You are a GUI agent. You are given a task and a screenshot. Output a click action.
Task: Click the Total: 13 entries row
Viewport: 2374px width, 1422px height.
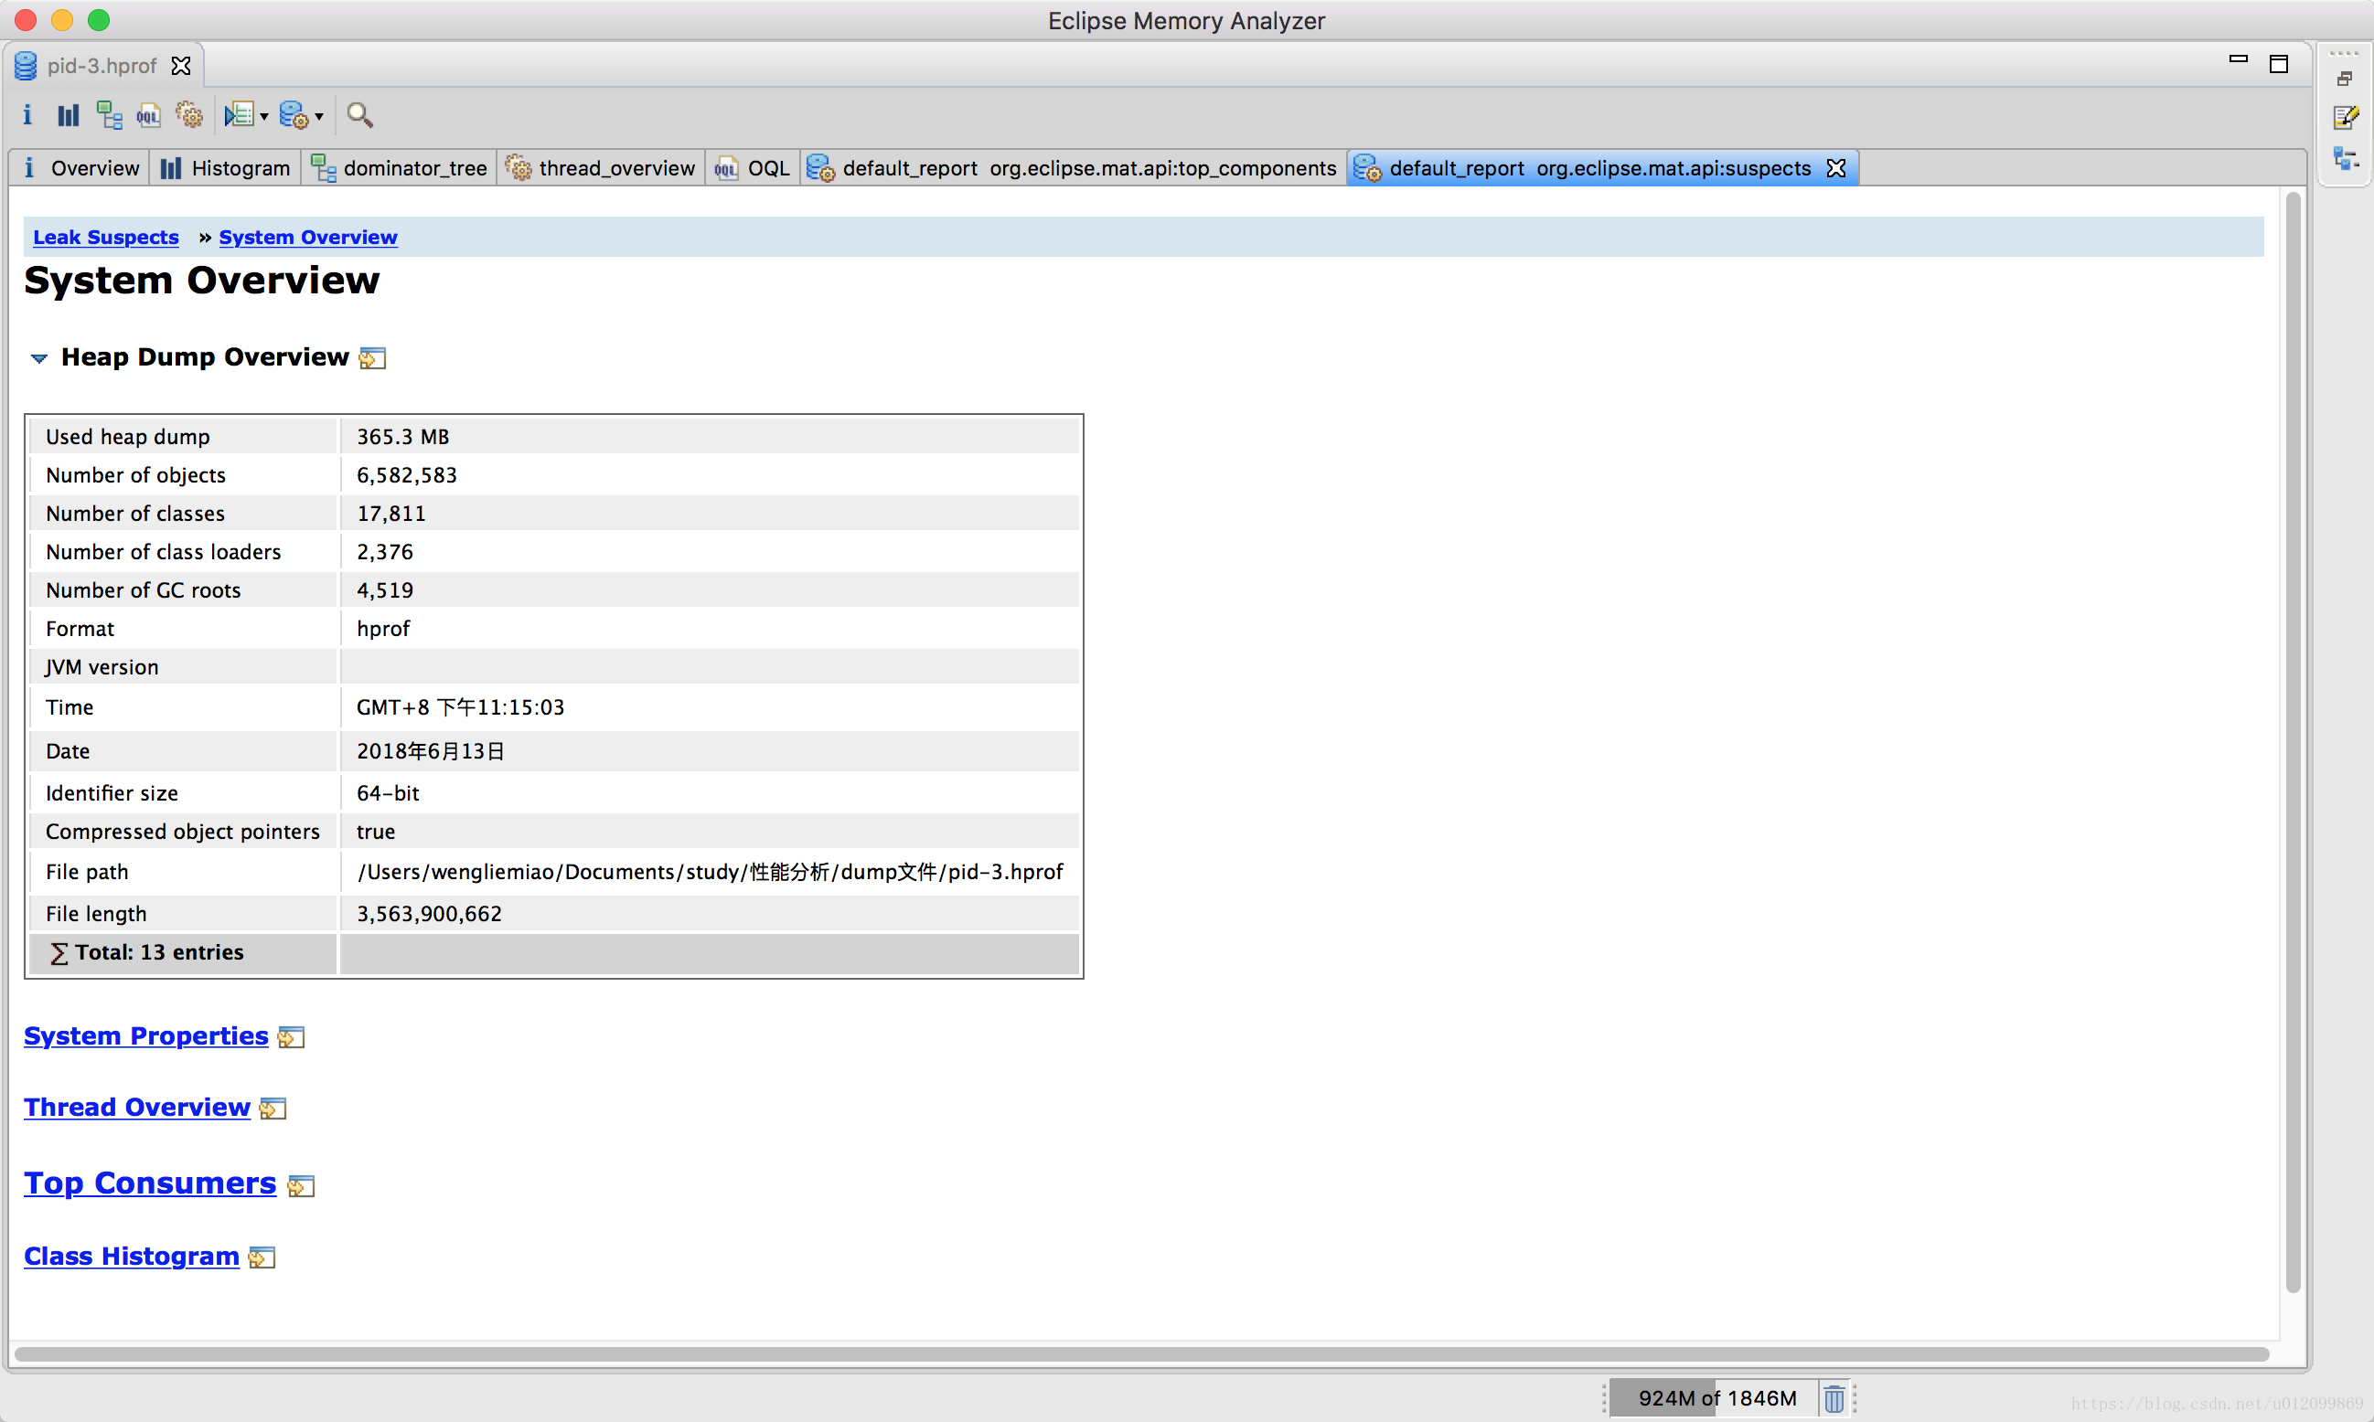tap(554, 952)
